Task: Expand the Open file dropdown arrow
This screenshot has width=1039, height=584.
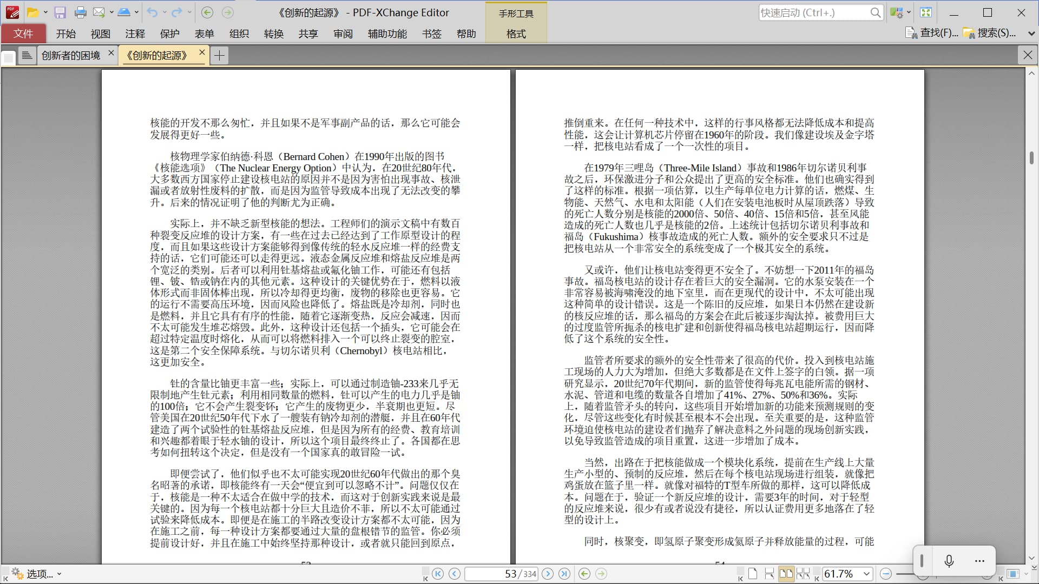Action: click(x=45, y=12)
